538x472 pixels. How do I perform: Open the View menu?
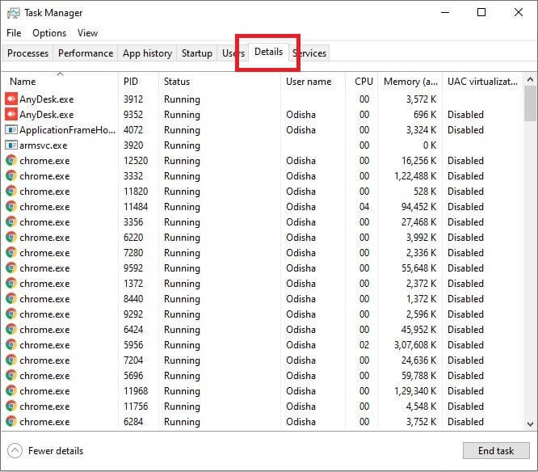(87, 33)
